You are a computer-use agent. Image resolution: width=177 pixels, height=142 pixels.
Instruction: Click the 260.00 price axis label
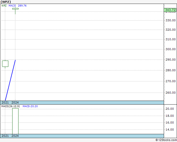tap(170, 93)
